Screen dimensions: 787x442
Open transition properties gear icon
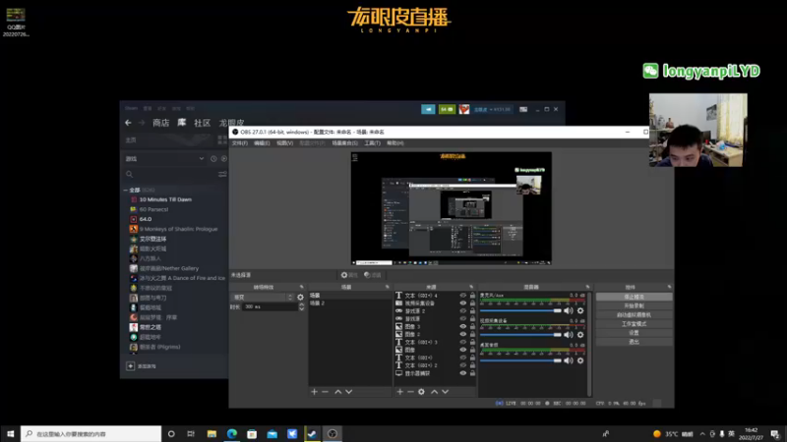(x=300, y=298)
